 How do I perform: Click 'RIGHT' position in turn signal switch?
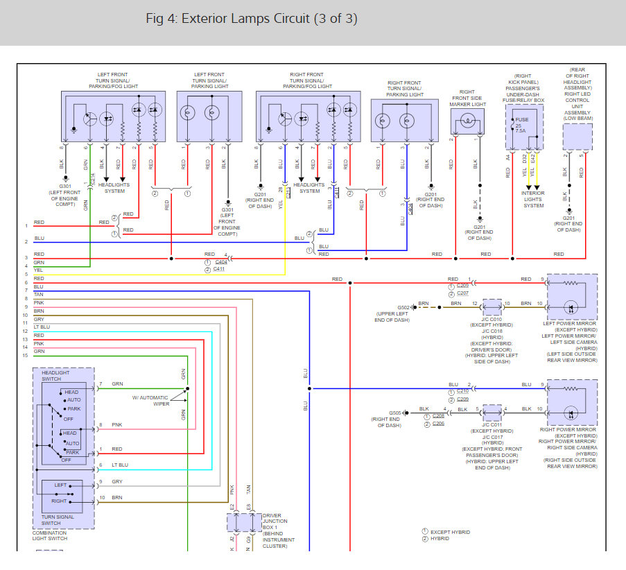tap(59, 501)
